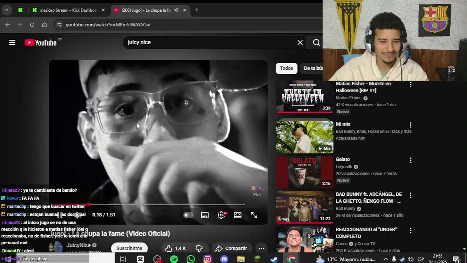Clear the 'juicy nice' search text
The width and height of the screenshot is (467, 263).
click(x=300, y=42)
